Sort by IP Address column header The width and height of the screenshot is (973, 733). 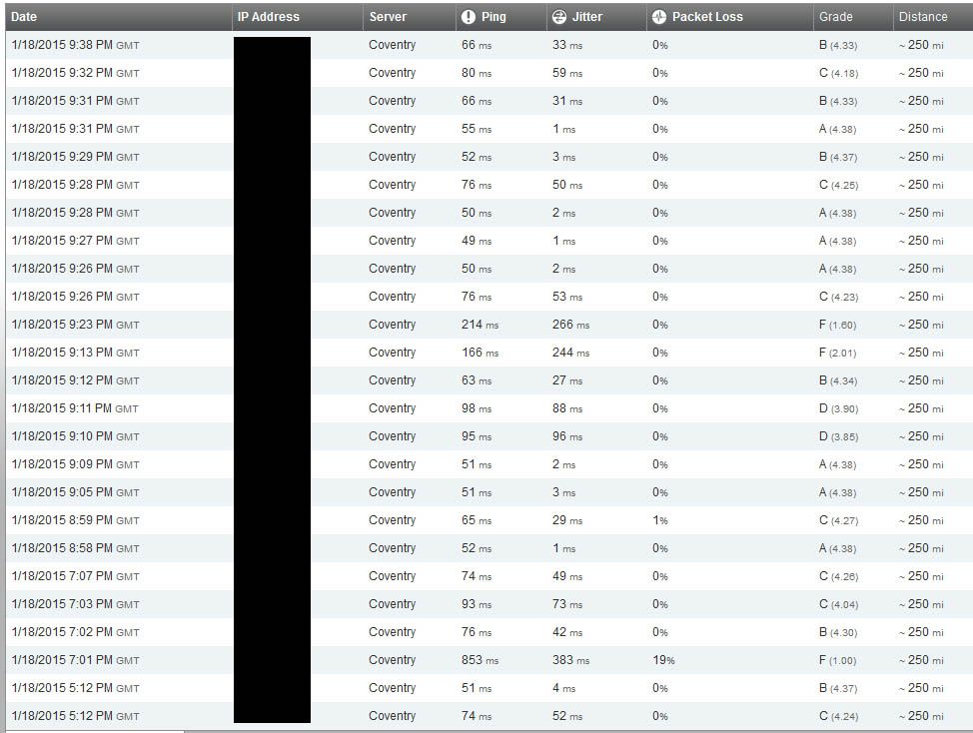tap(268, 17)
